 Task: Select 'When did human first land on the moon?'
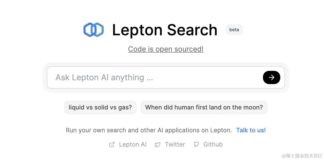coord(204,107)
